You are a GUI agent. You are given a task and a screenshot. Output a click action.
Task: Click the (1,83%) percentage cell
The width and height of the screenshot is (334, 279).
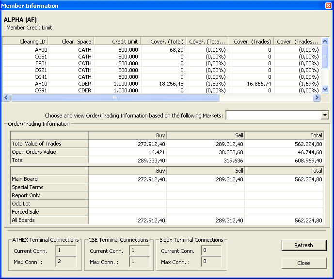coord(216,84)
